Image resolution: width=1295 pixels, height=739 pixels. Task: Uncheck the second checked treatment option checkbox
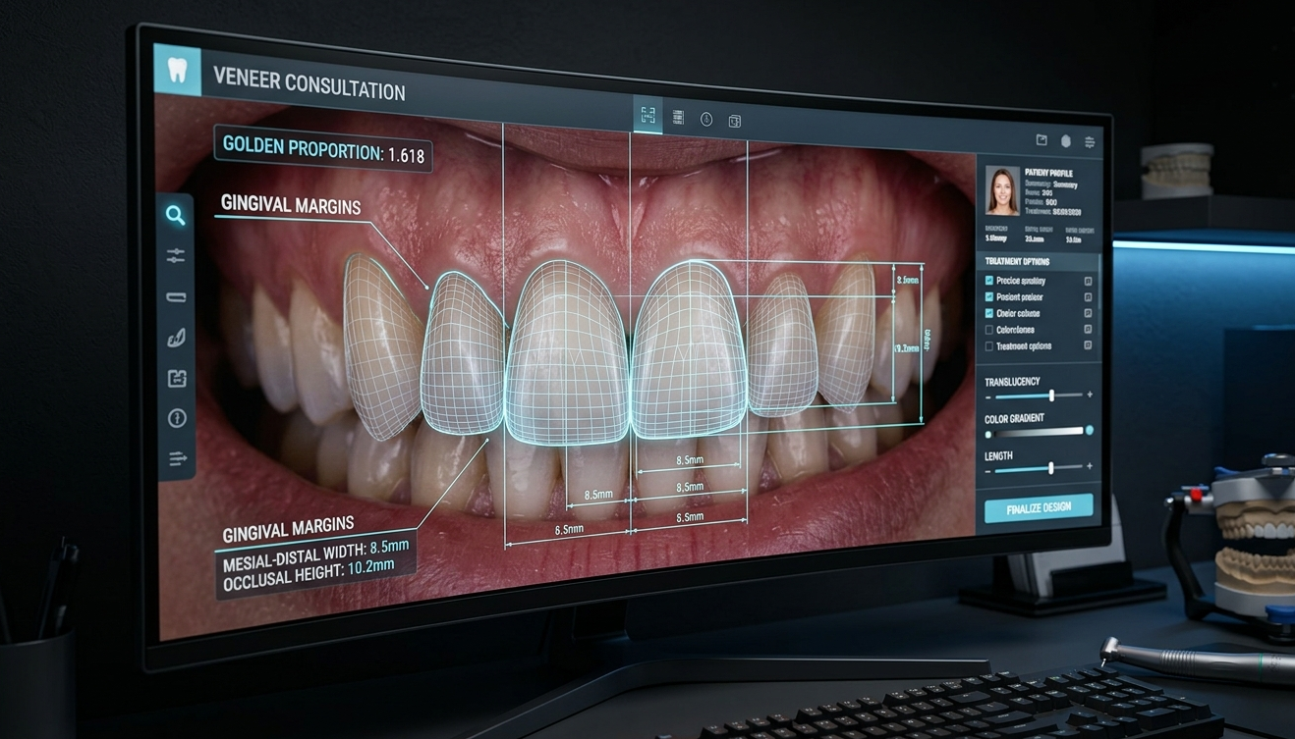[989, 296]
